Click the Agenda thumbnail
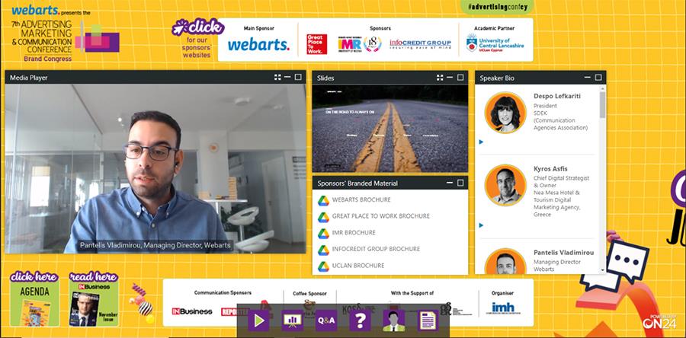Viewport: 686px width, 338px height. 34,305
